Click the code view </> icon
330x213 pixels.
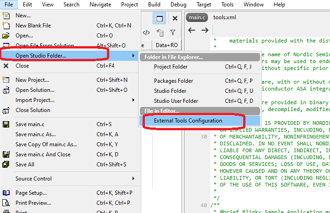click(146, 32)
